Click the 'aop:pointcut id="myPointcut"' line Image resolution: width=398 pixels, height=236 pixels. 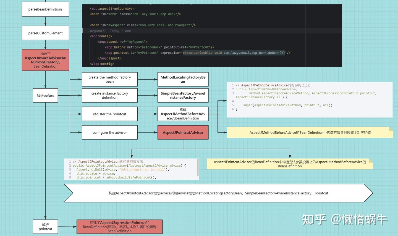click(x=198, y=53)
